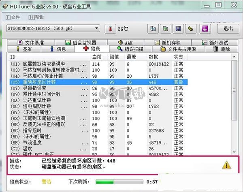Click the purple download arrow icon
243x192 pixels.
[205, 29]
